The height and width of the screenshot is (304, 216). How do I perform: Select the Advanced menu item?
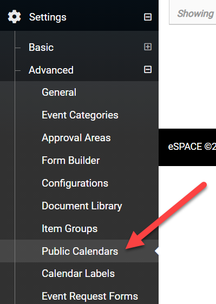coord(51,70)
